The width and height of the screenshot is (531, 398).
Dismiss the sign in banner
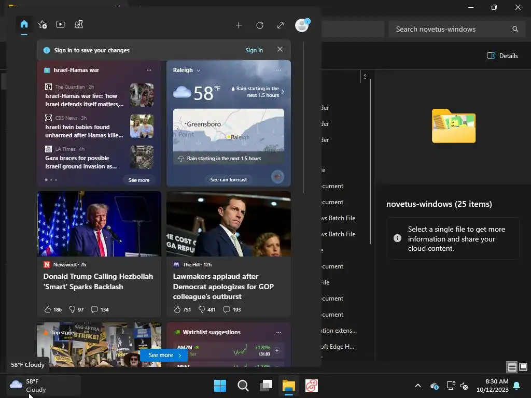(280, 49)
